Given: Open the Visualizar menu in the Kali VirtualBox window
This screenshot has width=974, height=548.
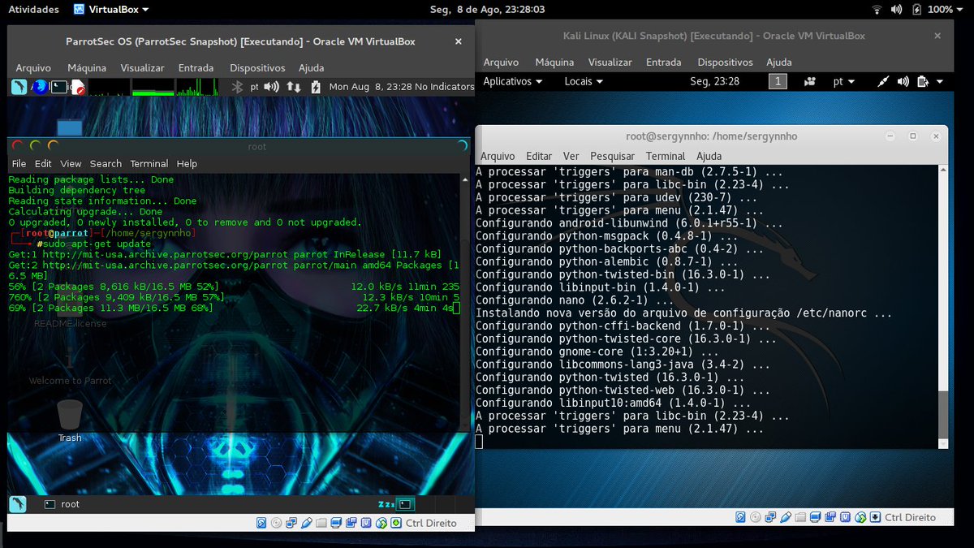Looking at the screenshot, I should pyautogui.click(x=610, y=62).
